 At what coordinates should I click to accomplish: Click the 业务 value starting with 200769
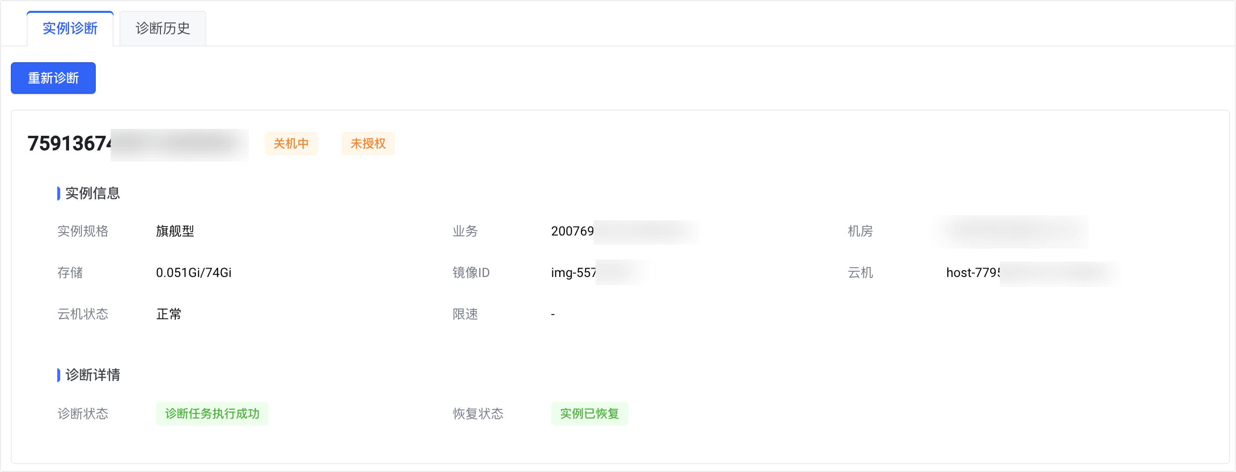[x=572, y=231]
